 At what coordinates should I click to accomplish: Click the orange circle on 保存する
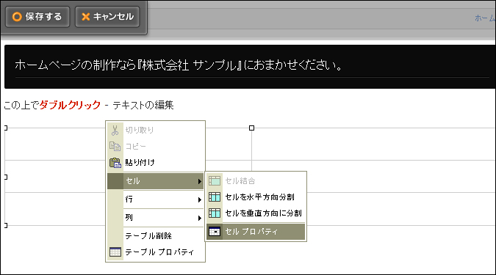point(17,16)
